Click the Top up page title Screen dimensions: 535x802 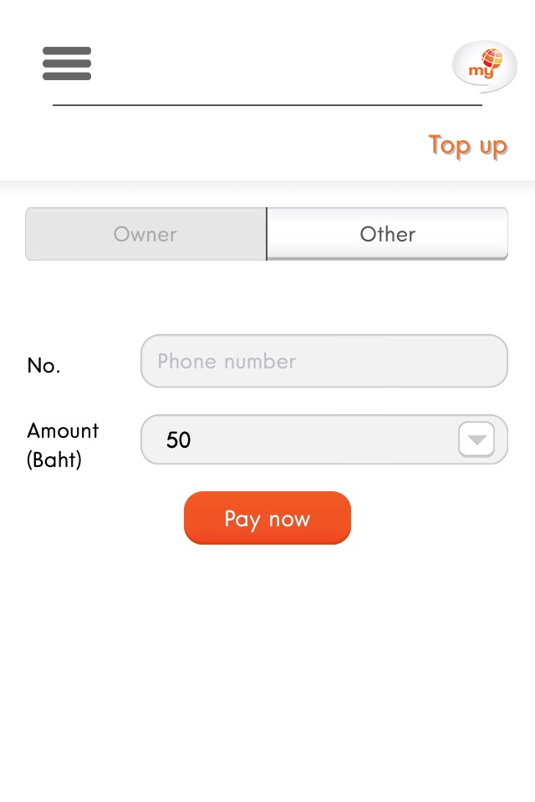[x=467, y=145]
